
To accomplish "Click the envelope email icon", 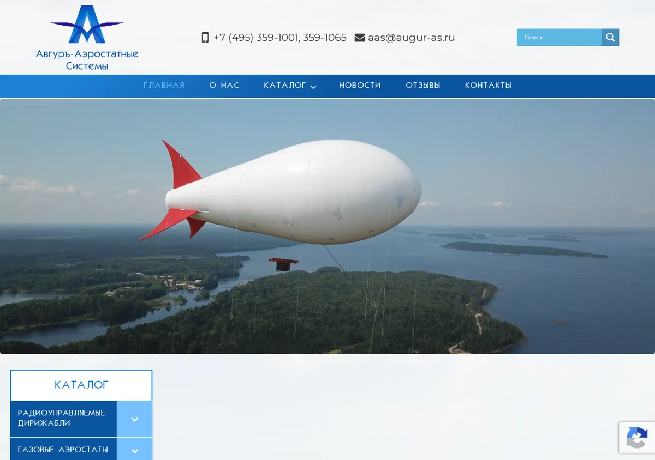I will (360, 38).
